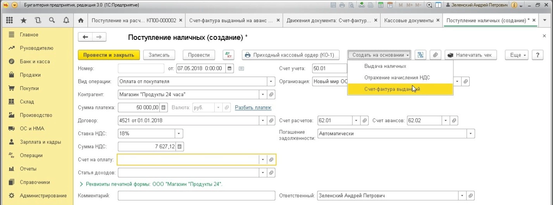Expand the Вид операции dropdown
Image resolution: width=553 pixels, height=205 pixels.
tap(271, 82)
